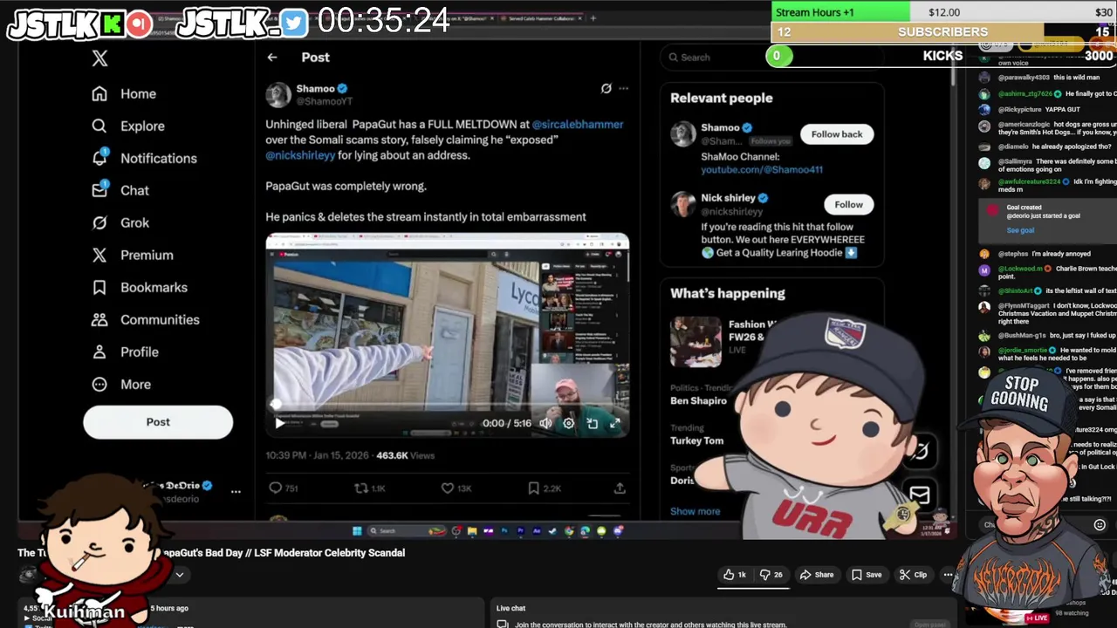Viewport: 1117px width, 628px height.
Task: Open After Effects from the taskbar
Action: point(537,531)
